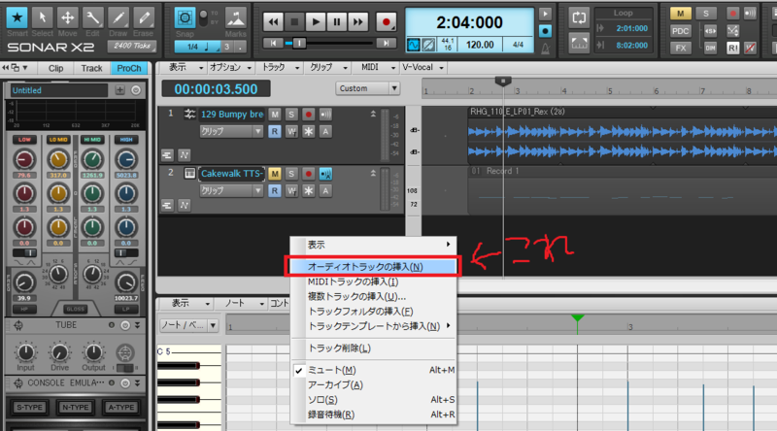Rewind the transport
The height and width of the screenshot is (431, 777).
point(273,21)
